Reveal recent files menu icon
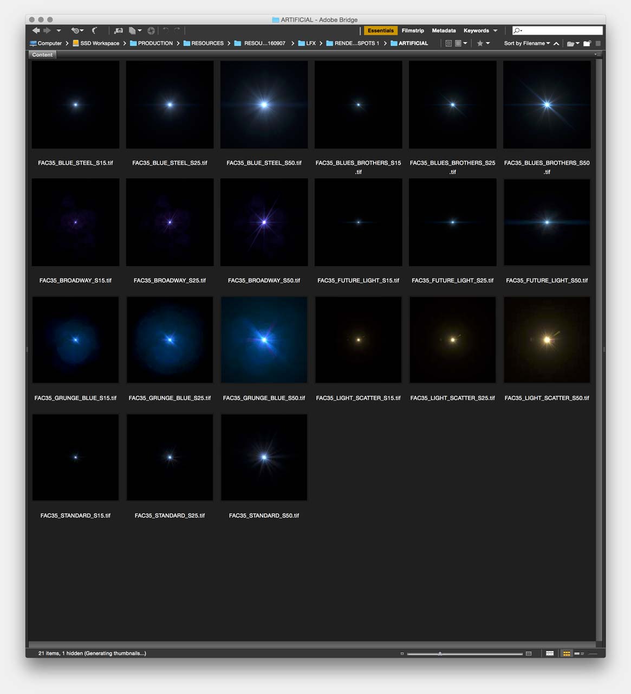 tap(77, 31)
